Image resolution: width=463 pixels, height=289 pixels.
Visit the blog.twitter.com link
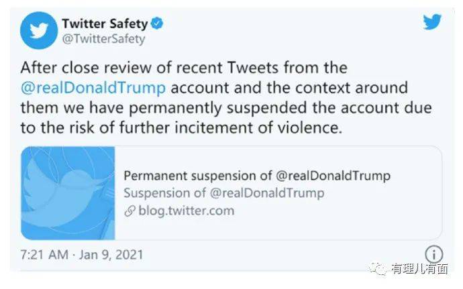pyautogui.click(x=186, y=211)
